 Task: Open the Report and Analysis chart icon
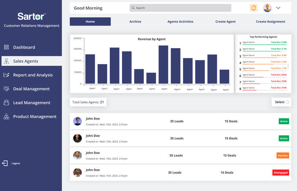[6, 75]
